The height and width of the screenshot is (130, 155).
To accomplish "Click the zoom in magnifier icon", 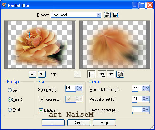I will (42, 74).
